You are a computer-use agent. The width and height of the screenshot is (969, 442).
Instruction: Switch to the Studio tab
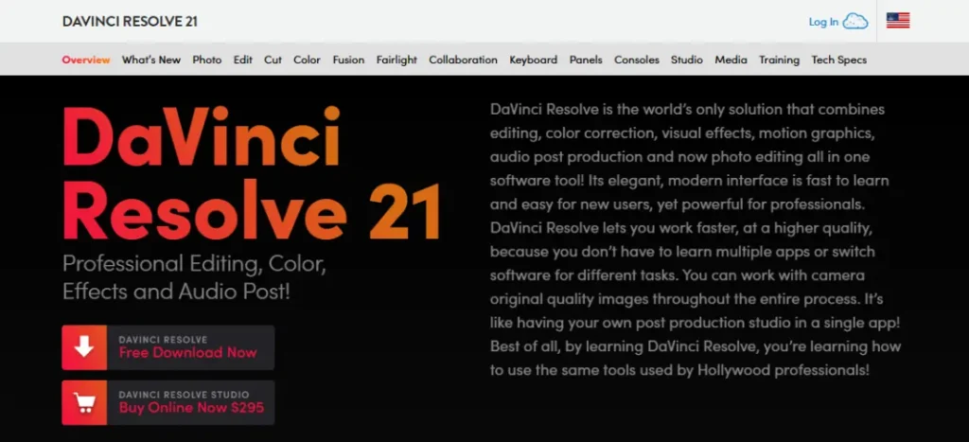(x=687, y=60)
